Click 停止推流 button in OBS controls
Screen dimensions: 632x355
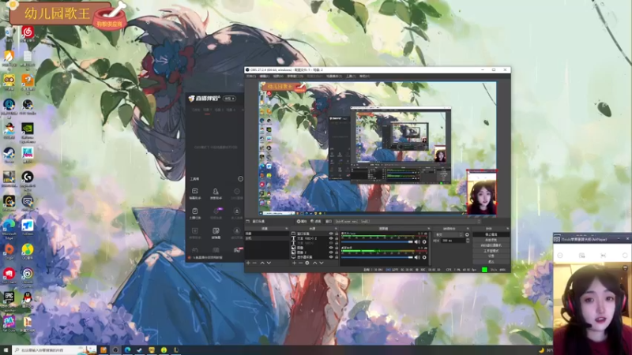[491, 234]
